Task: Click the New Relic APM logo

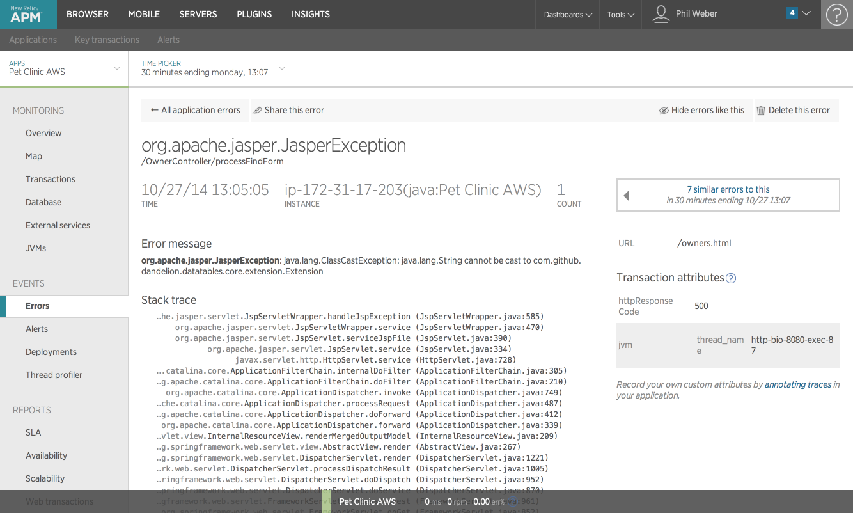Action: coord(28,14)
